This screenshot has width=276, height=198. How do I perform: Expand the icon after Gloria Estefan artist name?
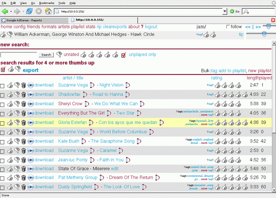tap(91, 122)
